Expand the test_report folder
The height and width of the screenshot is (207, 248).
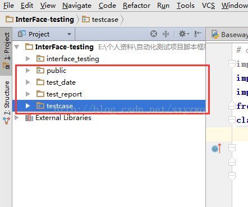(28, 94)
